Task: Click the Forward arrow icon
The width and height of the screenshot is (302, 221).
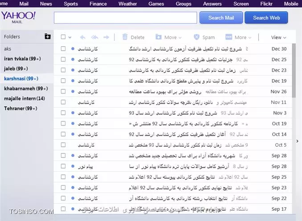Action: (106, 37)
